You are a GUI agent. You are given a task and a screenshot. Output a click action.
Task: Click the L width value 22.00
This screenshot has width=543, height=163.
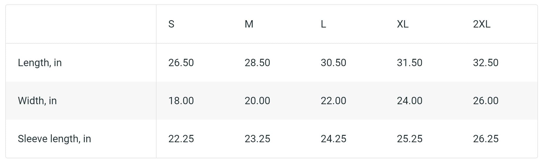[x=333, y=101]
